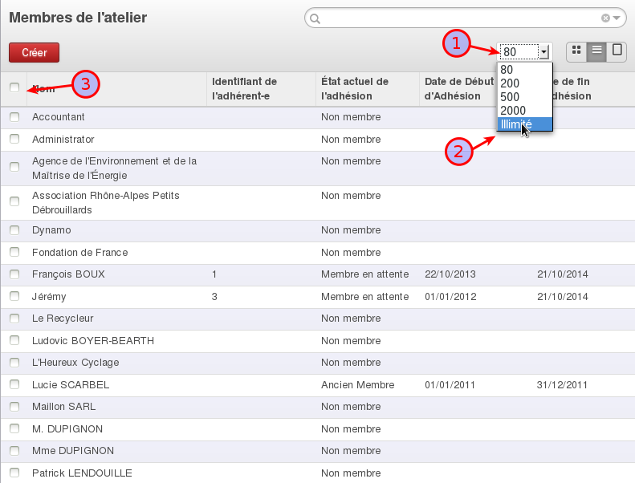Tick the checkbox for Administrator
This screenshot has height=483, width=635.
(x=14, y=139)
